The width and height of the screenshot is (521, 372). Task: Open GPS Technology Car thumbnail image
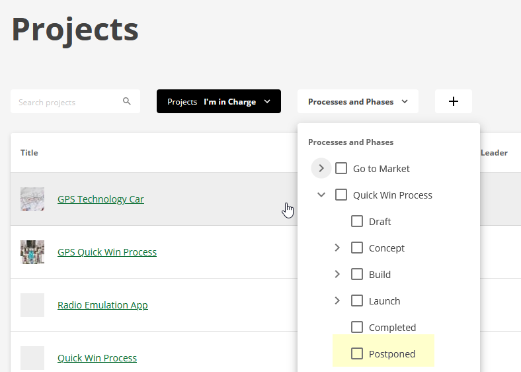click(x=32, y=199)
